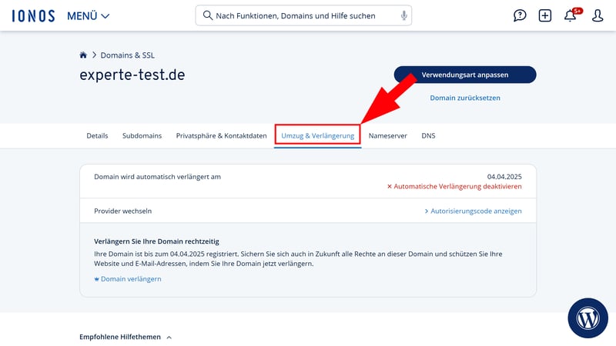Click the Domains & SSL breadcrumb

[128, 55]
